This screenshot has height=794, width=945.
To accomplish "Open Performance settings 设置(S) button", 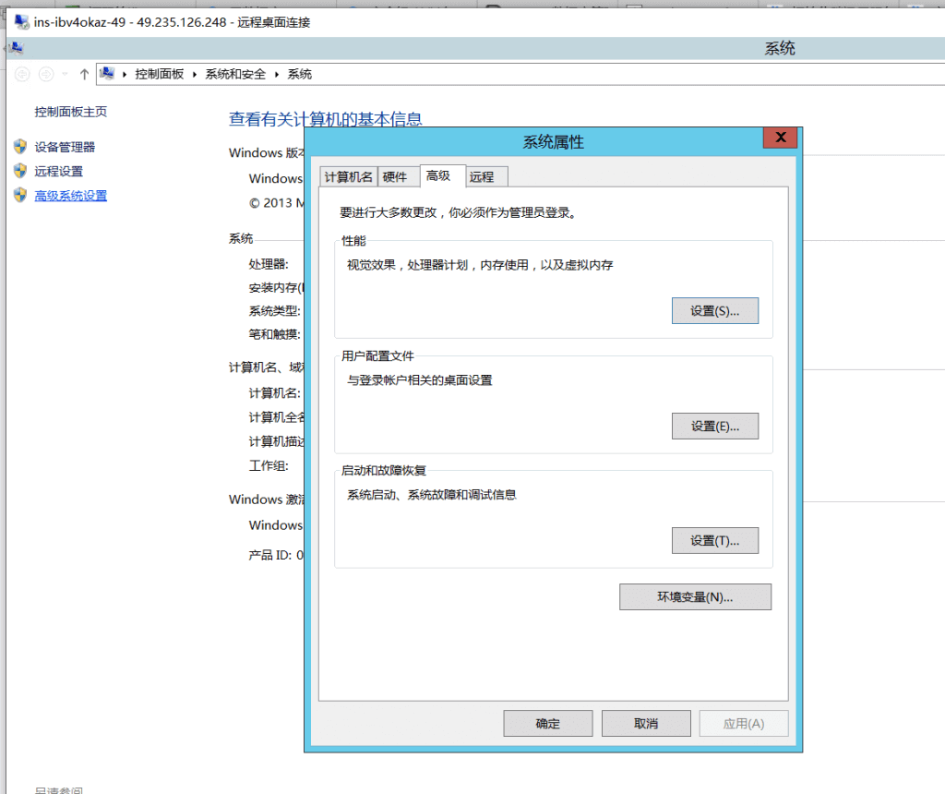I will point(715,311).
